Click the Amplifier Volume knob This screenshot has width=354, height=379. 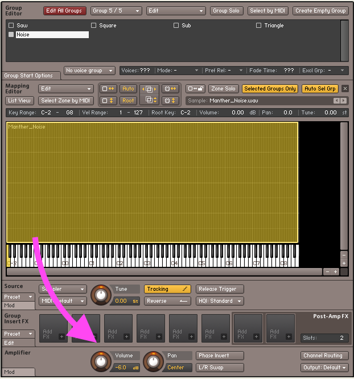coord(101,361)
